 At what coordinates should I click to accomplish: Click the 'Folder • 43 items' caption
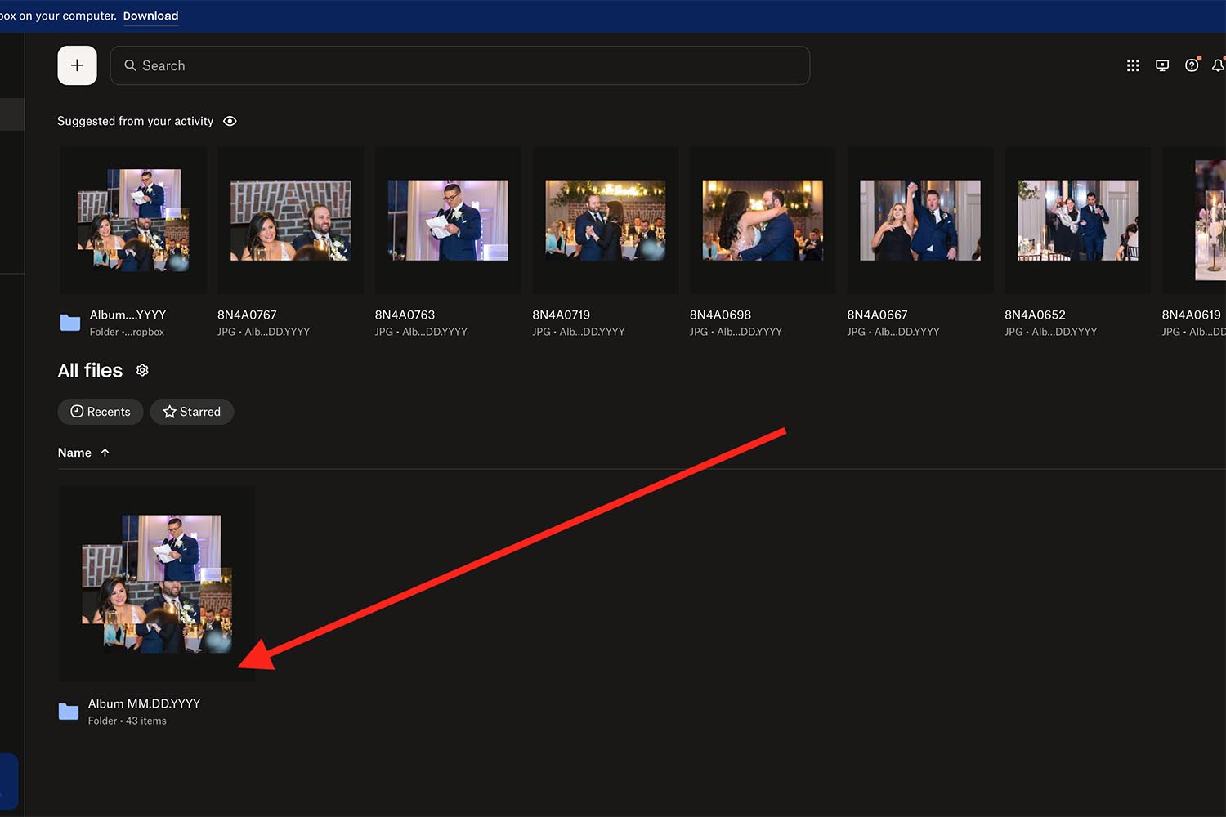point(127,721)
